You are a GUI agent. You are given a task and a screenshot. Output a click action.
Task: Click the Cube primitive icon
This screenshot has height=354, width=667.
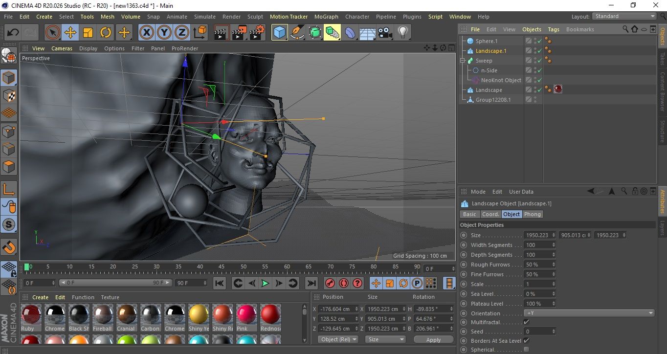(279, 33)
